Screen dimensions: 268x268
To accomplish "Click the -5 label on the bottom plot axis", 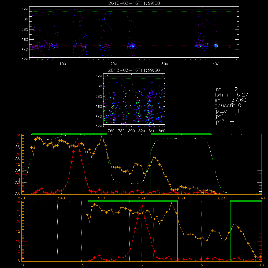I will coord(81,265).
